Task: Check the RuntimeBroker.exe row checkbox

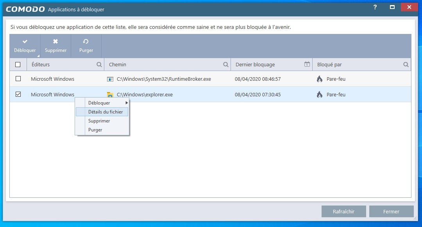Action: click(x=18, y=79)
